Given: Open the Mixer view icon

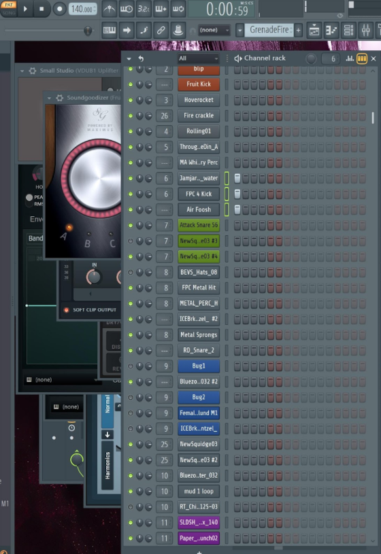Looking at the screenshot, I should (366, 31).
